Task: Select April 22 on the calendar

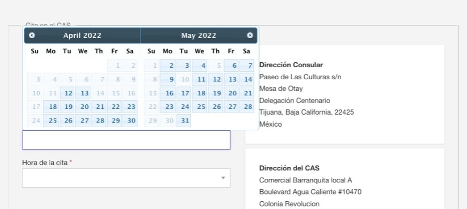Action: (x=115, y=107)
